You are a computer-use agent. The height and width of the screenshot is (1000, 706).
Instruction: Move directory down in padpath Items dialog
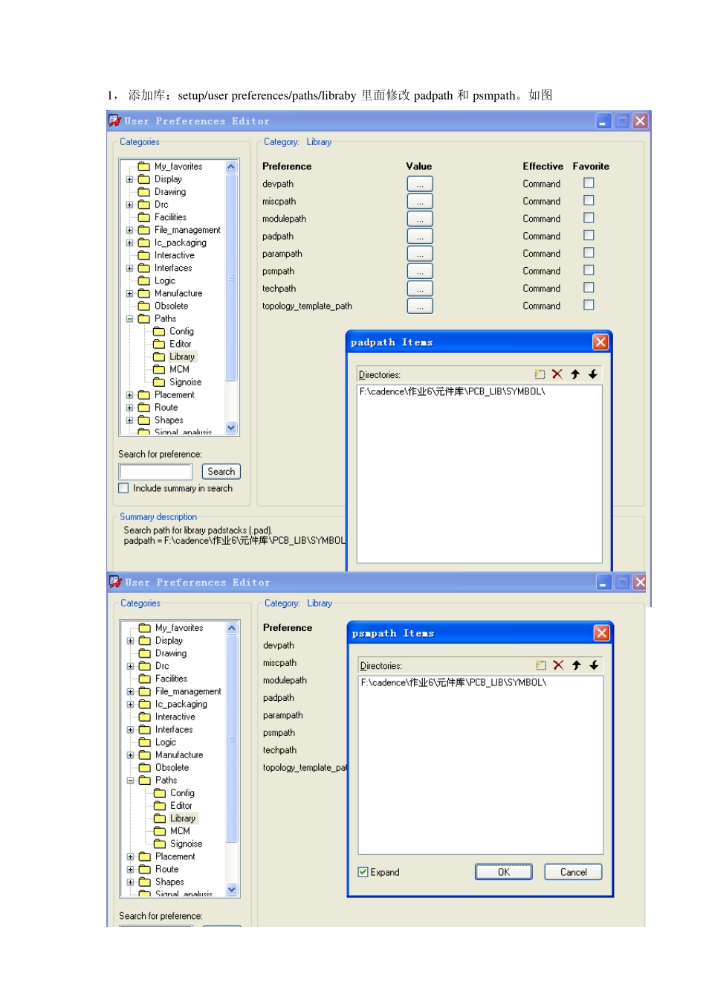click(x=593, y=374)
